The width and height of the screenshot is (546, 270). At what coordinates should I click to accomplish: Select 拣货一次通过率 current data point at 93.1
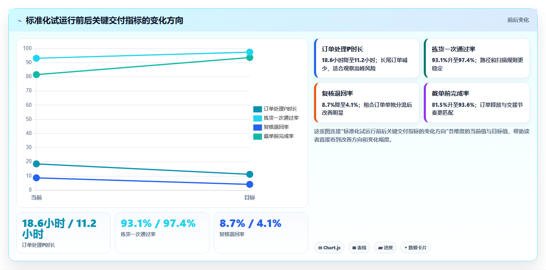(36, 58)
